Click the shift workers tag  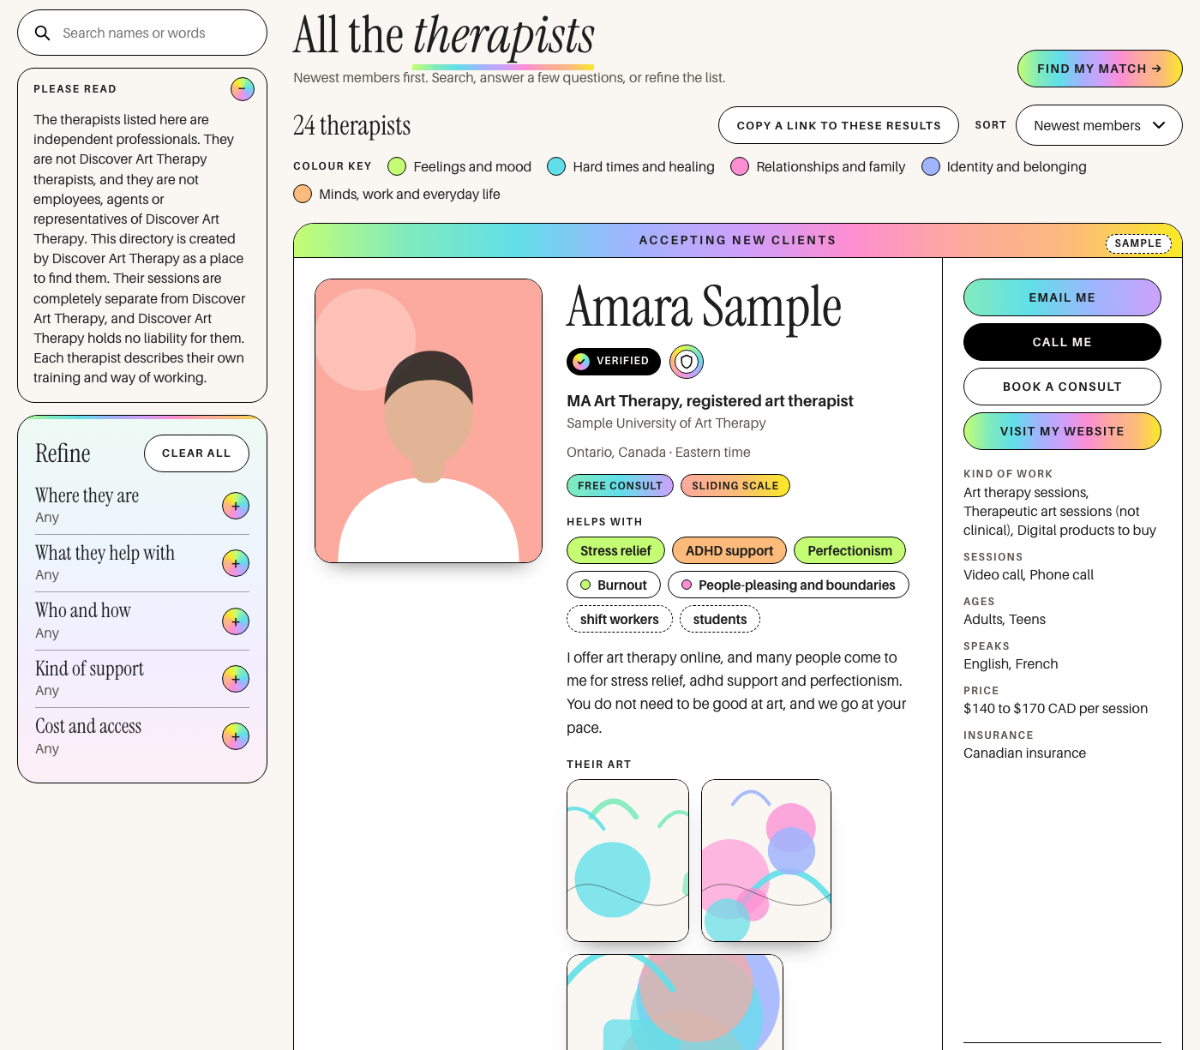[x=620, y=619]
